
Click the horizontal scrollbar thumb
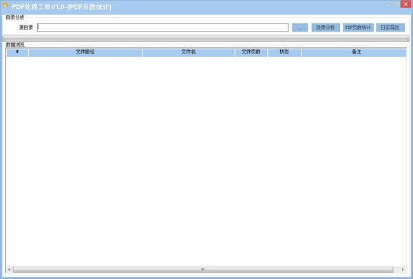pyautogui.click(x=203, y=269)
